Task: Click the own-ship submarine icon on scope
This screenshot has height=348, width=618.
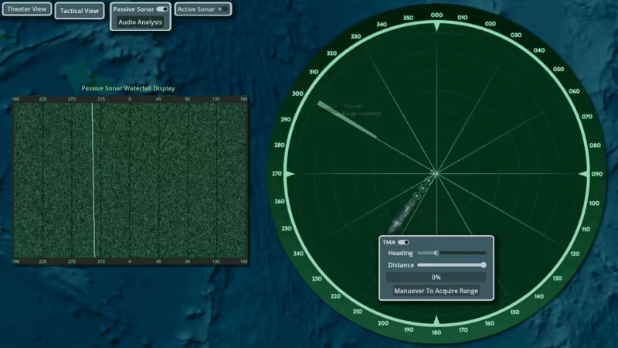Action: tap(402, 216)
